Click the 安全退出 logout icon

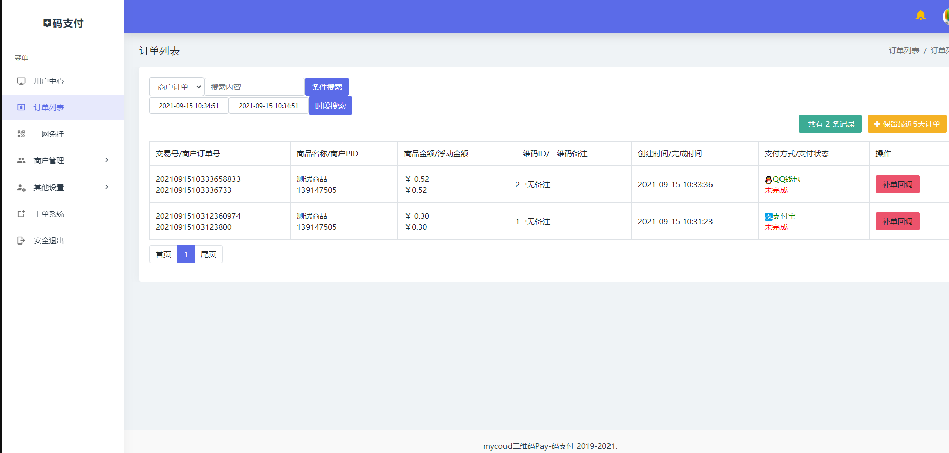click(x=21, y=241)
